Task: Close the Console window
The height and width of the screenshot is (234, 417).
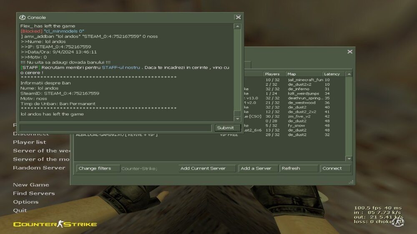Action: pos(238,17)
